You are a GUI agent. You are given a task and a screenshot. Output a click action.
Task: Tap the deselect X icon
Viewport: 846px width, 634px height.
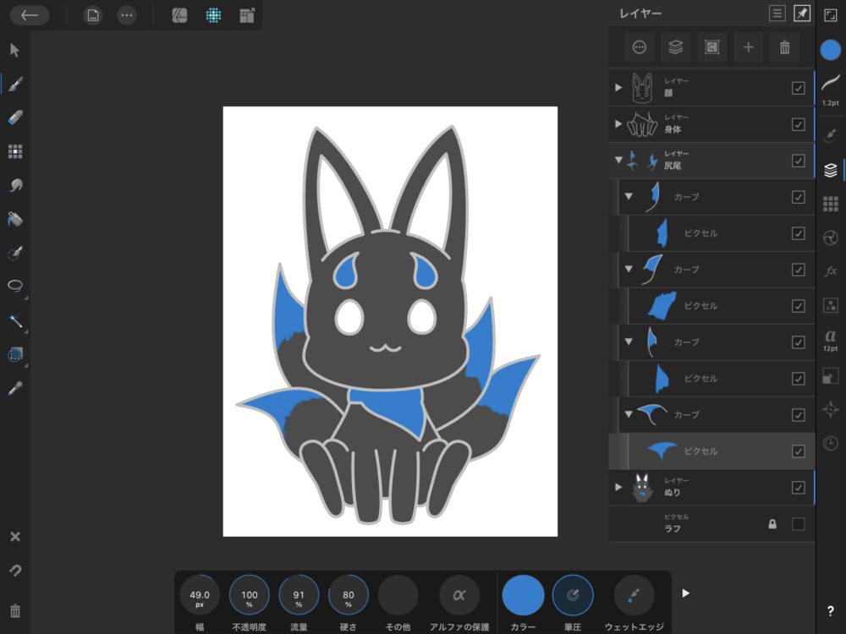(x=15, y=537)
